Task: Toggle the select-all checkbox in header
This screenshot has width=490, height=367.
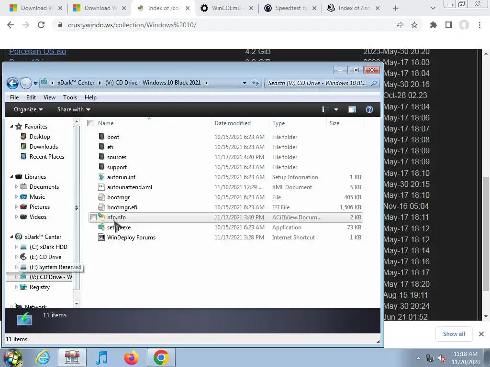Action: point(90,123)
